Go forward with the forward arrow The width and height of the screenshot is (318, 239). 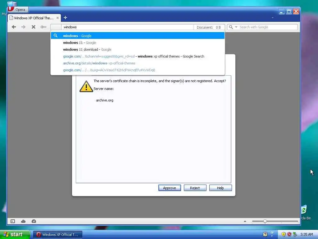point(24,27)
